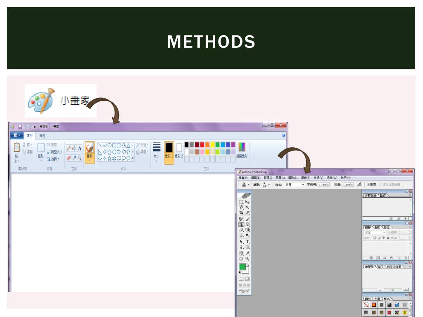The image size is (423, 317).
Task: Select the Crop tool in Photoshop
Action: [241, 213]
